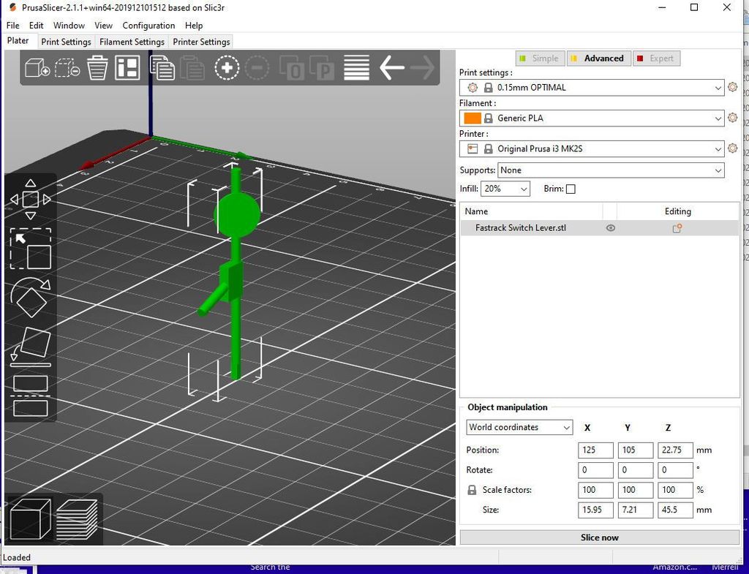
Task: Open the Layer editing toolbar icon
Action: click(x=356, y=68)
